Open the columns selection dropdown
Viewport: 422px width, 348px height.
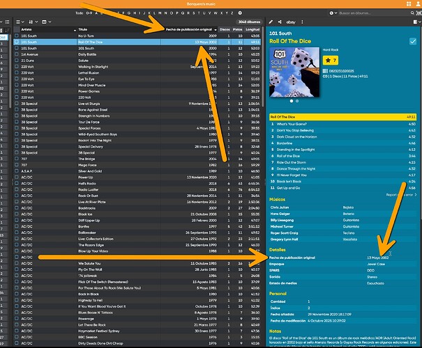coord(46,22)
